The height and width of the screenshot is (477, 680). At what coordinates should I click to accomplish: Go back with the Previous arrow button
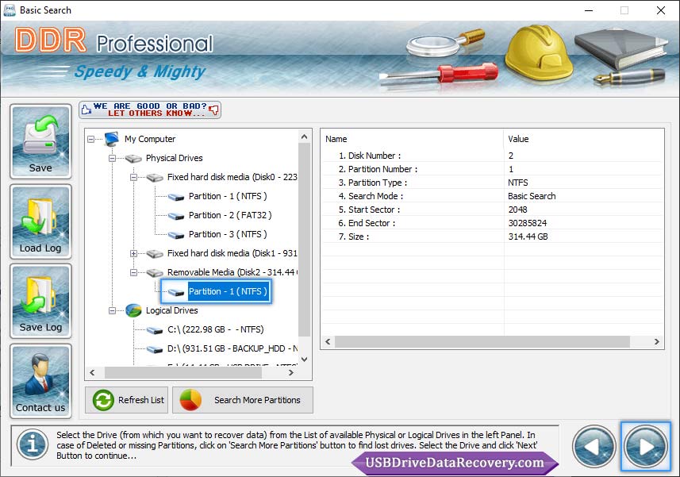pyautogui.click(x=594, y=446)
